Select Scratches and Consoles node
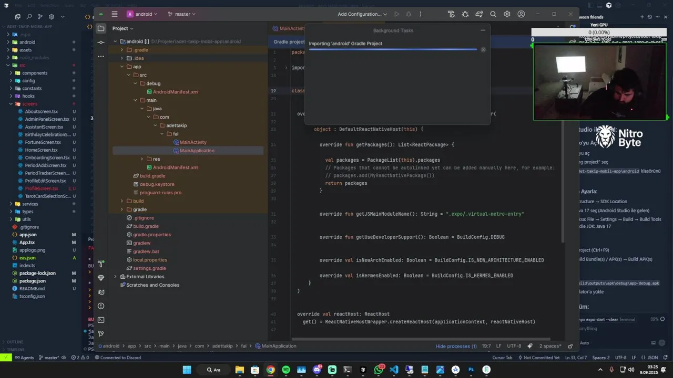Viewport: 673px width, 378px height. click(x=153, y=285)
